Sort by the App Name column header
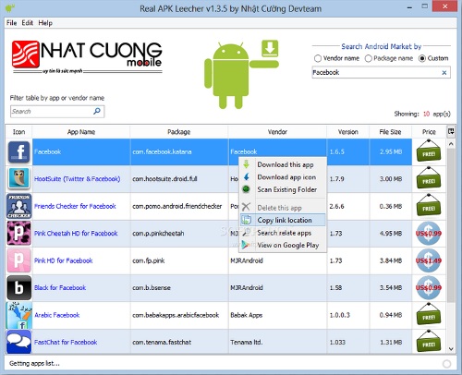Image resolution: width=462 pixels, height=375 pixels. [81, 132]
